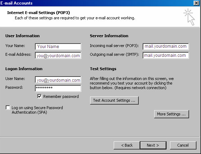Toggle the Remember password checkbox
The height and width of the screenshot is (154, 201).
[x=39, y=96]
